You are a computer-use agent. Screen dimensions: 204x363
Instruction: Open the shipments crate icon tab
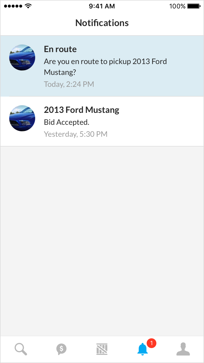click(102, 349)
